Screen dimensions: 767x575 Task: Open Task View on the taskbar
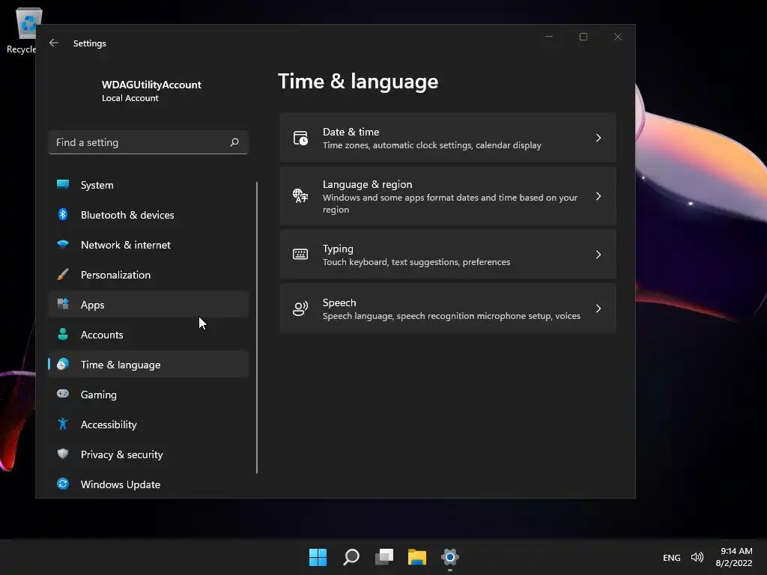pos(384,557)
